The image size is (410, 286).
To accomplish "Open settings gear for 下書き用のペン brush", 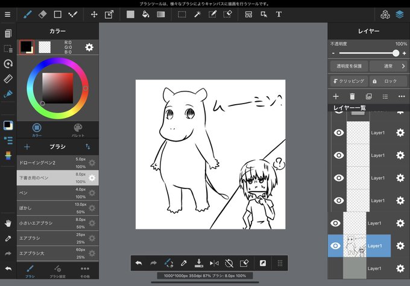I will (x=92, y=178).
